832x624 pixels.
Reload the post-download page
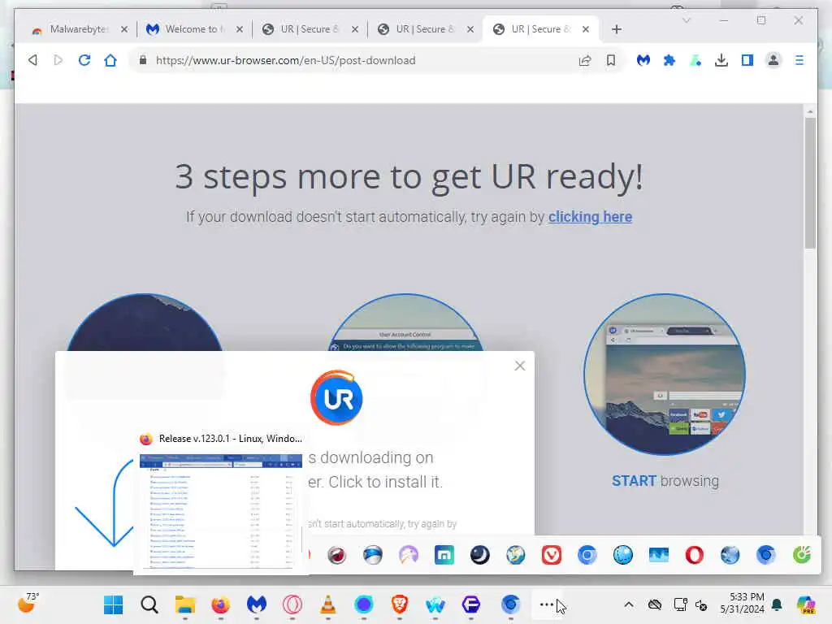coord(84,60)
